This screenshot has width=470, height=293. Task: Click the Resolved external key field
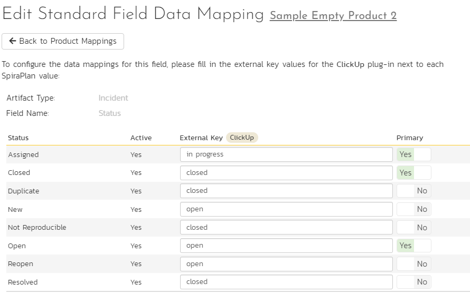click(286, 282)
